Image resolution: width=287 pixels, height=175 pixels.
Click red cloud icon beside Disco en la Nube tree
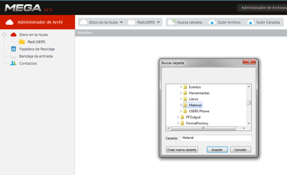(x=13, y=34)
